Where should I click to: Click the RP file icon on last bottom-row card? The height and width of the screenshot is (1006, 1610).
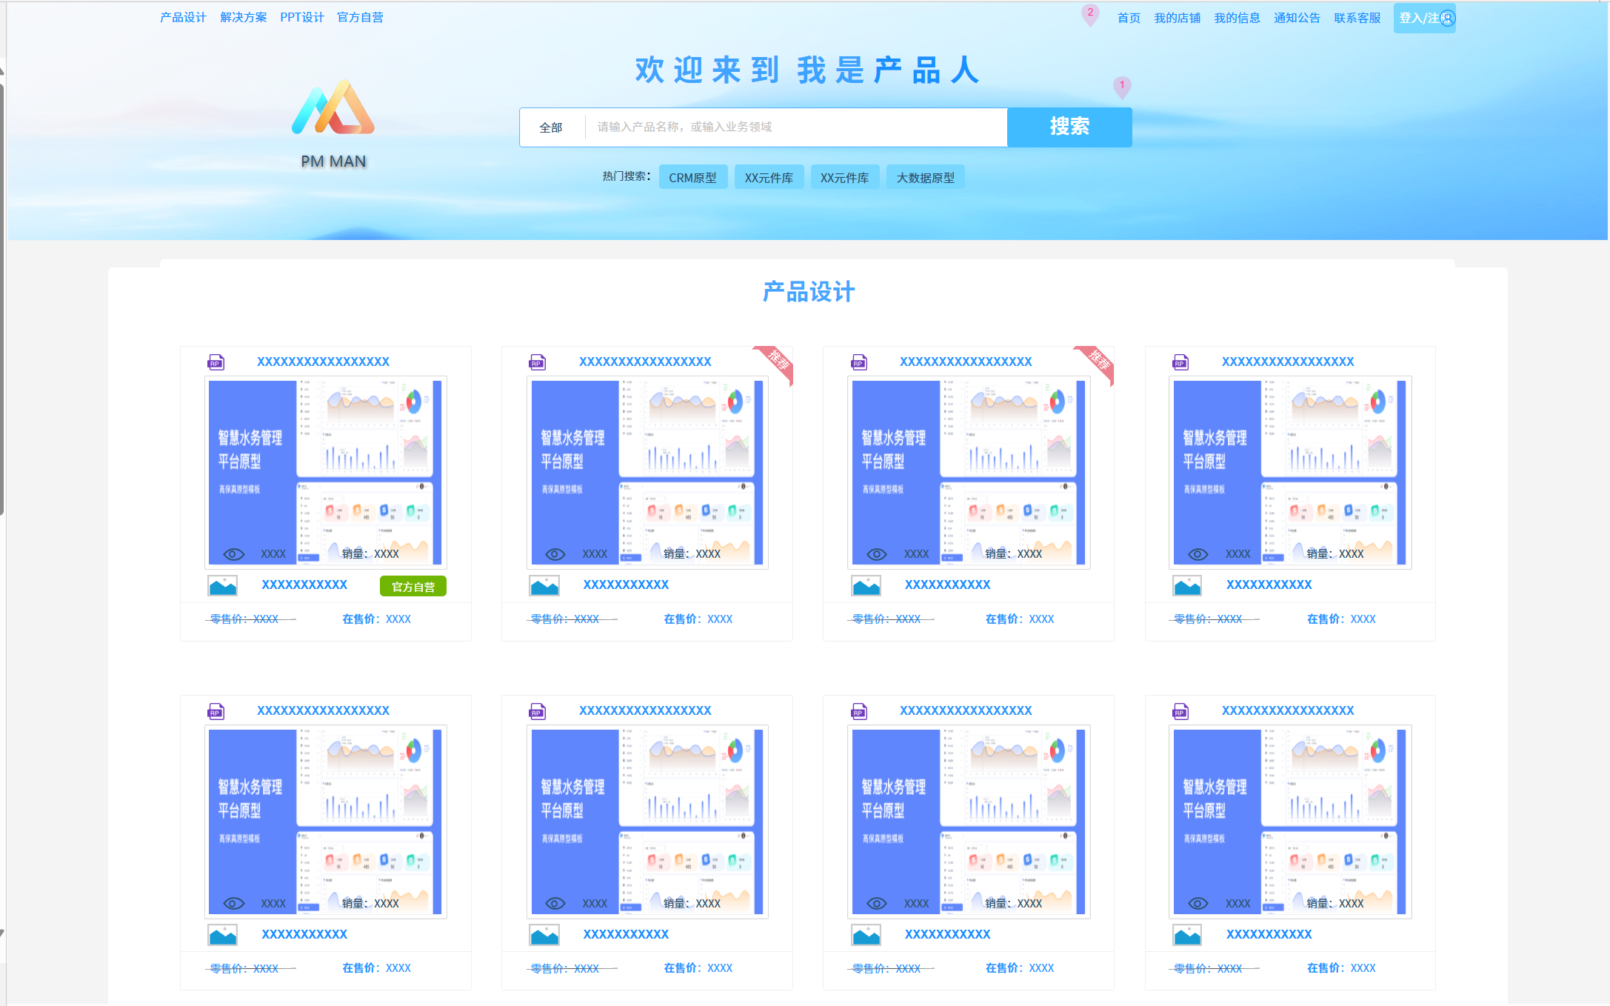click(x=1180, y=711)
